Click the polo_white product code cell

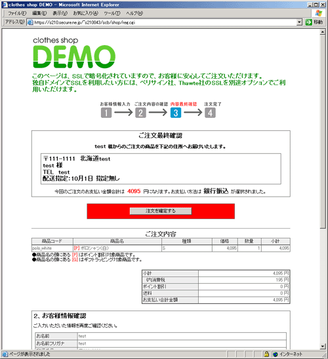(52, 248)
